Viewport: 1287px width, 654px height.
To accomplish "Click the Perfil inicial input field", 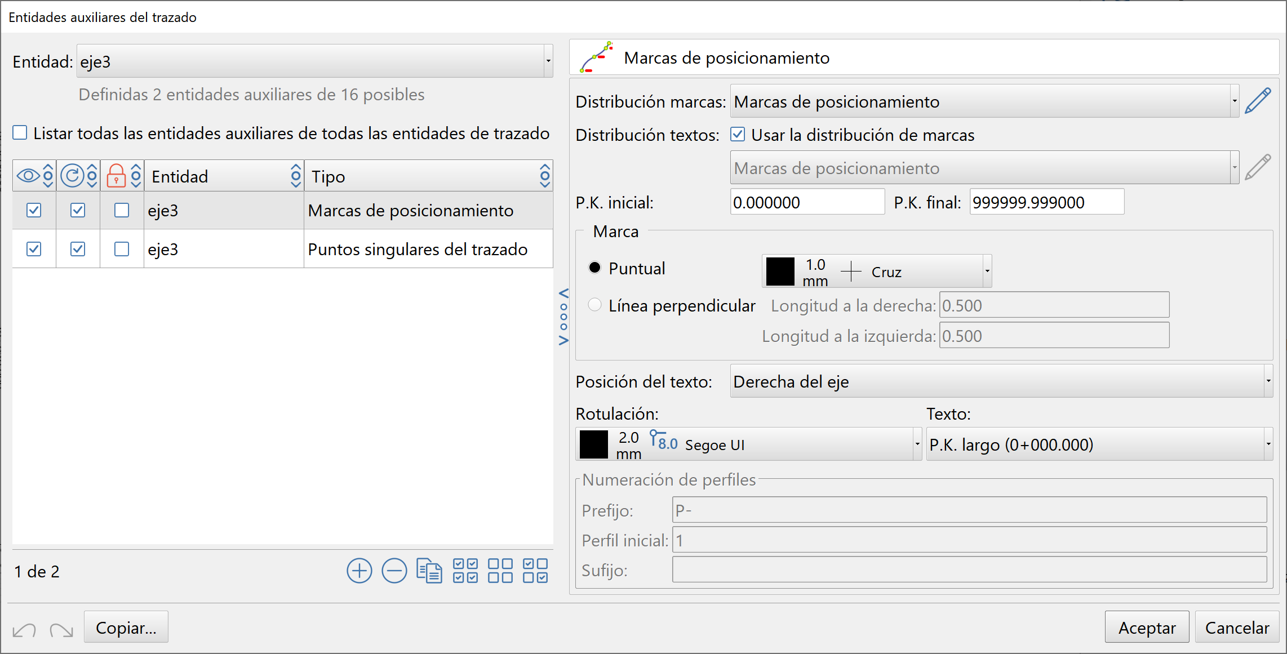I will [969, 540].
